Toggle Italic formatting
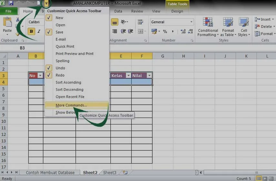Viewport: 276px width, 181px height. pyautogui.click(x=39, y=31)
